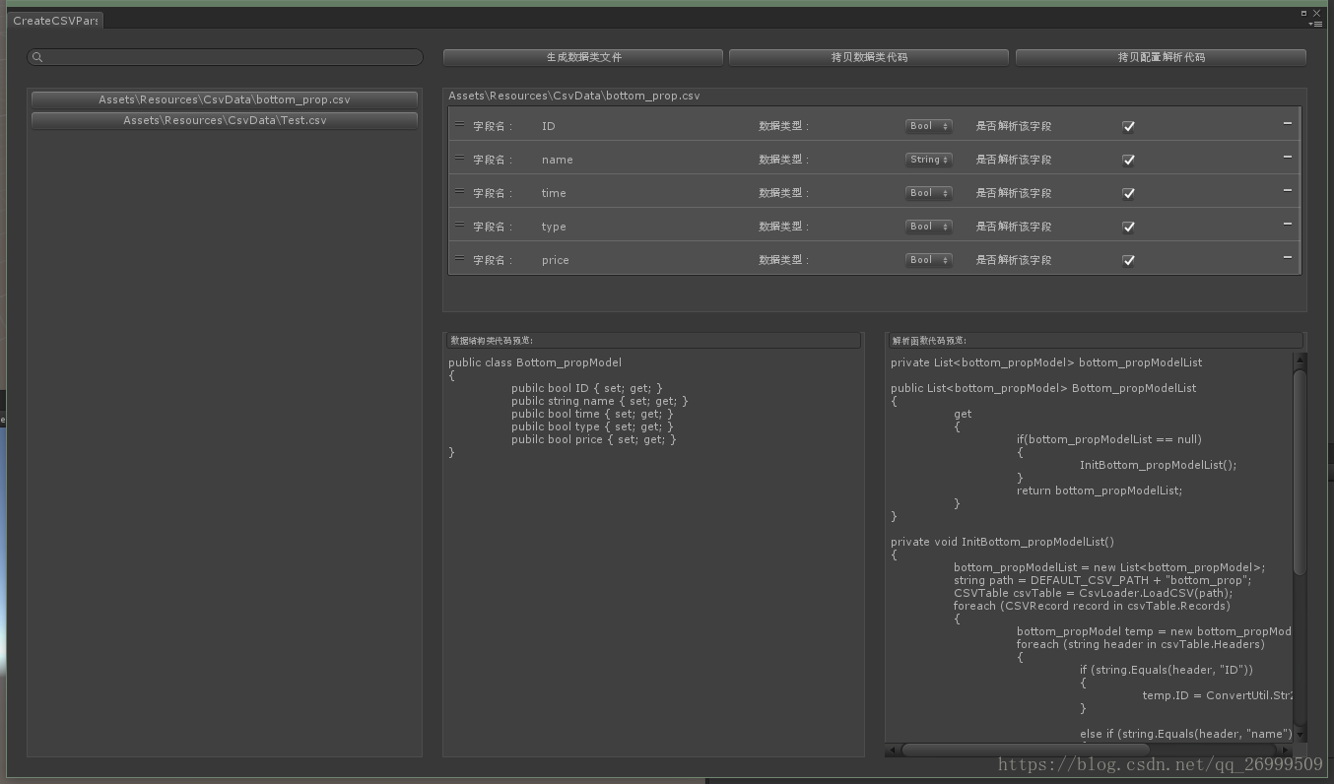Click 拷贝数据类代码 button
Screen dimensions: 1334x784
pyautogui.click(x=869, y=57)
